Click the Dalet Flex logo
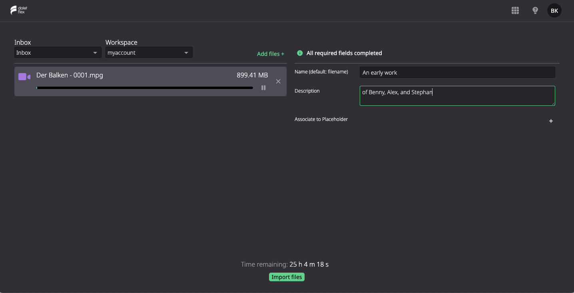 [x=18, y=10]
